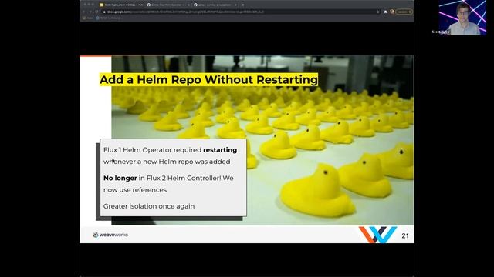Viewport: 494px width, 277px height.
Task: Click the slide number 21
Action: 405,236
